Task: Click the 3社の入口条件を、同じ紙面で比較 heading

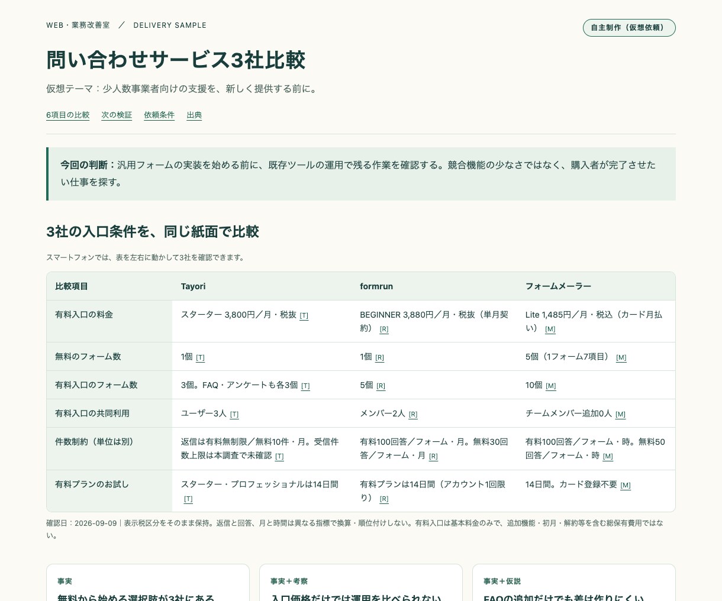Action: tap(153, 232)
